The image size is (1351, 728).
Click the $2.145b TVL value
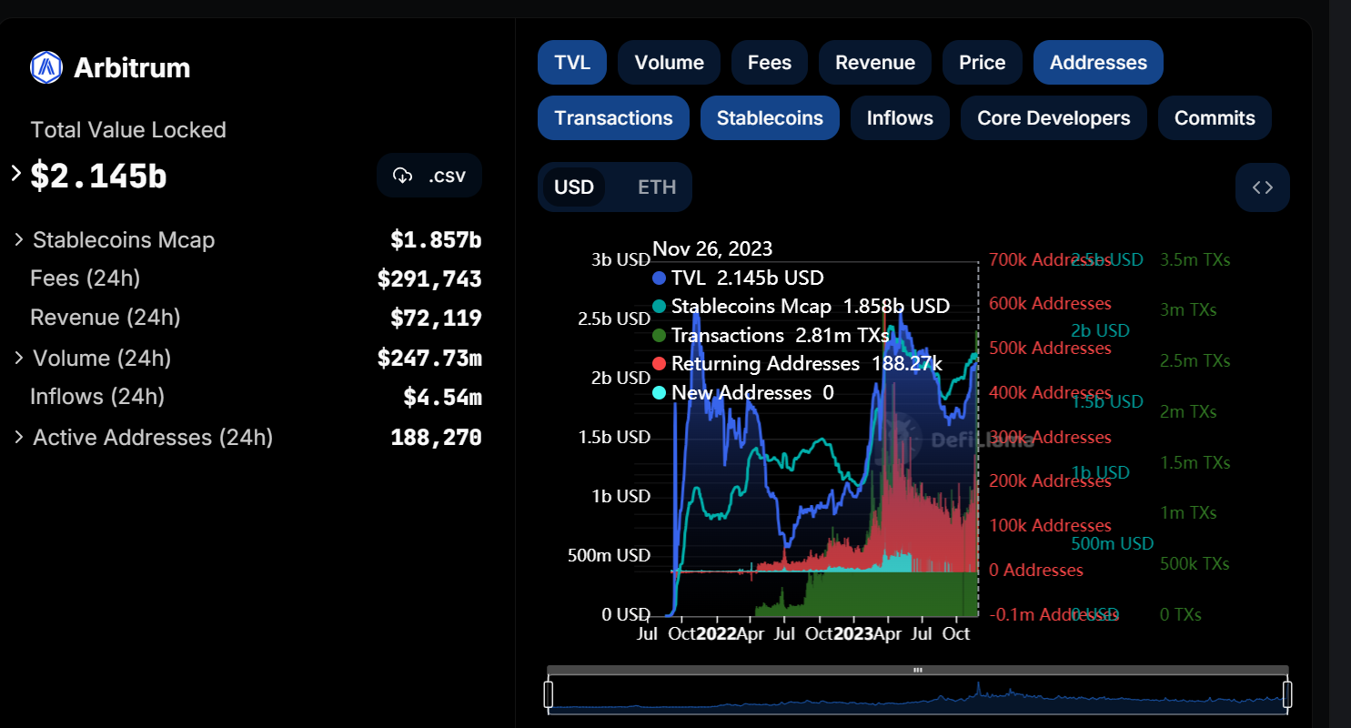pos(98,176)
